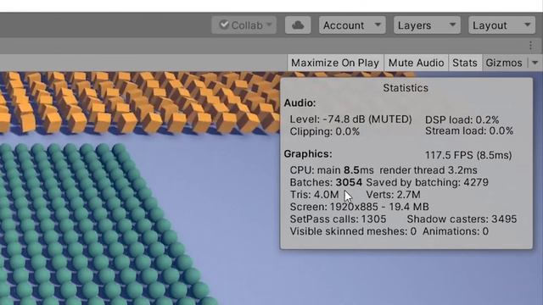
Task: Open the Collab dropdown
Action: tap(244, 25)
